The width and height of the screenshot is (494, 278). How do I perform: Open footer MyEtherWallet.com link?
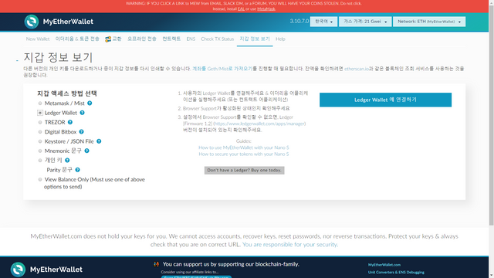384,265
